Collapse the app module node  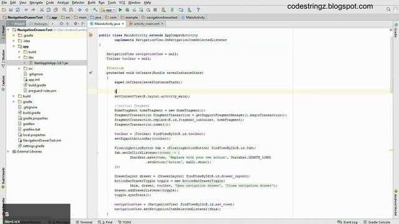pos(14,47)
